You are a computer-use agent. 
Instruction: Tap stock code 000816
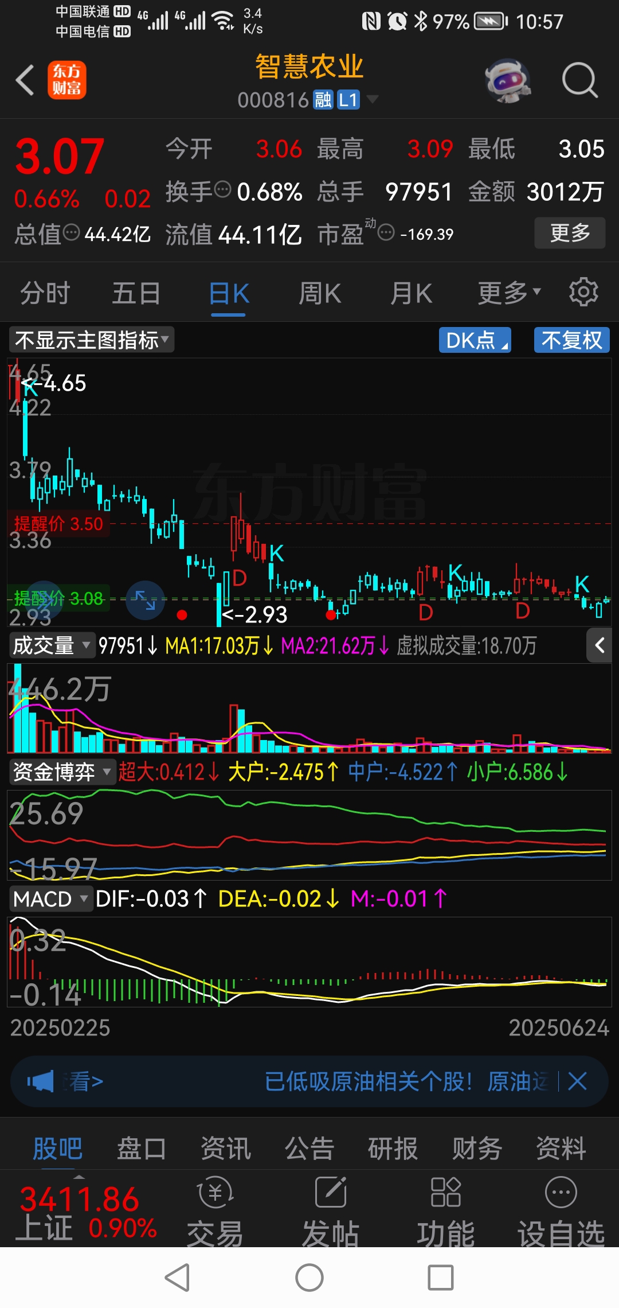[273, 100]
